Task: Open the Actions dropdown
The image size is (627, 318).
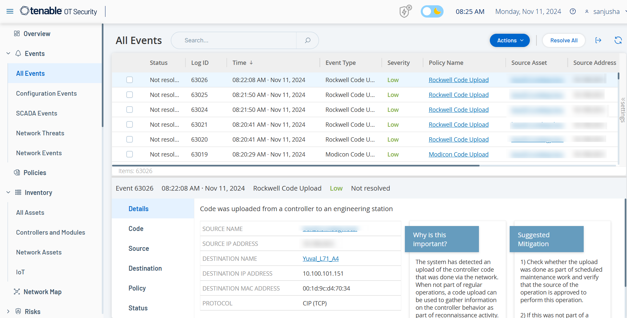Action: click(509, 40)
